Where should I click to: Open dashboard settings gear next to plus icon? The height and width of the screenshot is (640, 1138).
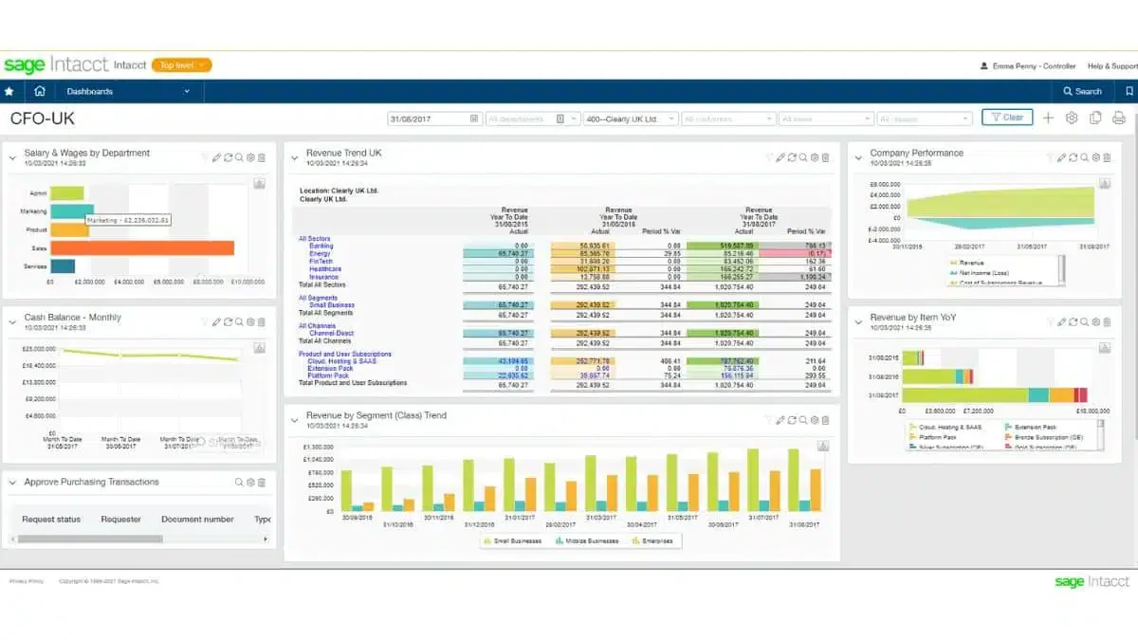click(1072, 119)
